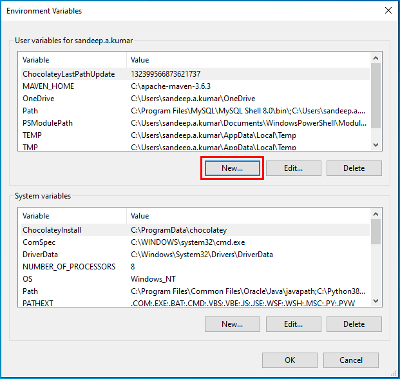Cancel the Environment Variables dialog
The width and height of the screenshot is (400, 379).
(x=351, y=360)
